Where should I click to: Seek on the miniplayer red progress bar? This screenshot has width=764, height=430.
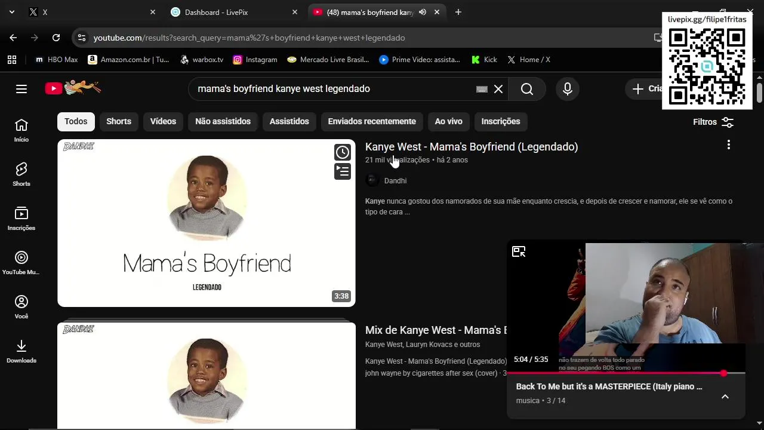pos(626,373)
